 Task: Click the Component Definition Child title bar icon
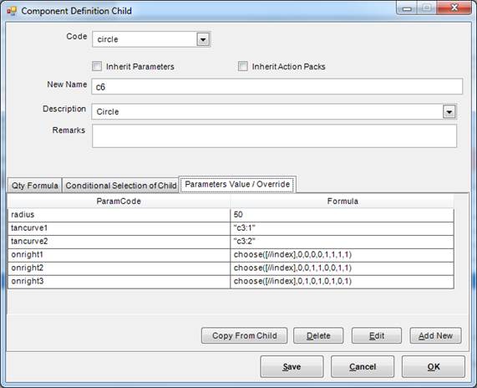point(12,11)
